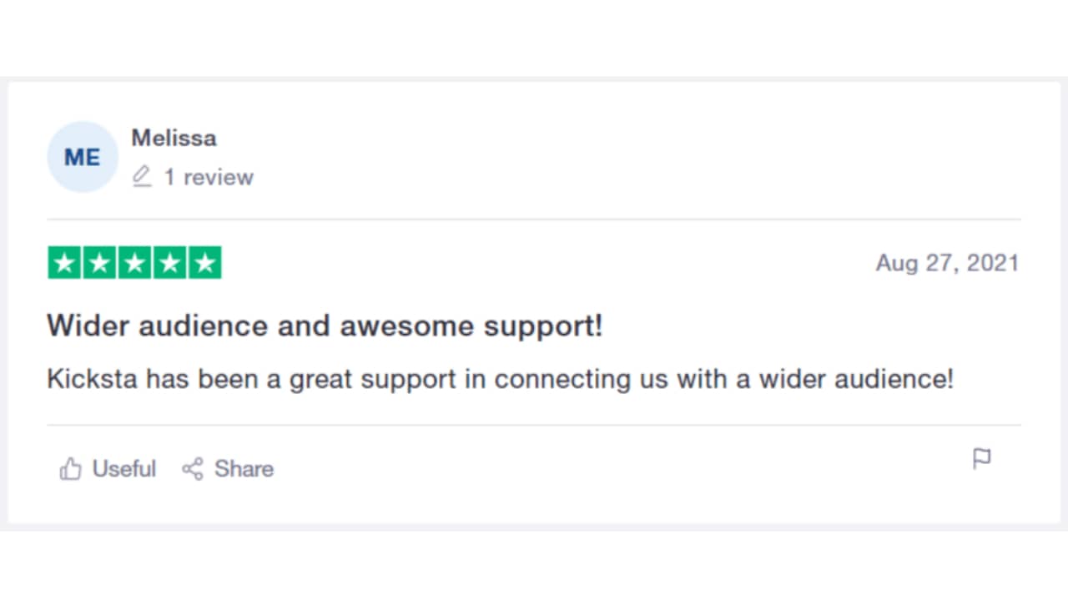Image resolution: width=1068 pixels, height=601 pixels.
Task: Click the Aug 27, 2021 review date
Action: 947,264
